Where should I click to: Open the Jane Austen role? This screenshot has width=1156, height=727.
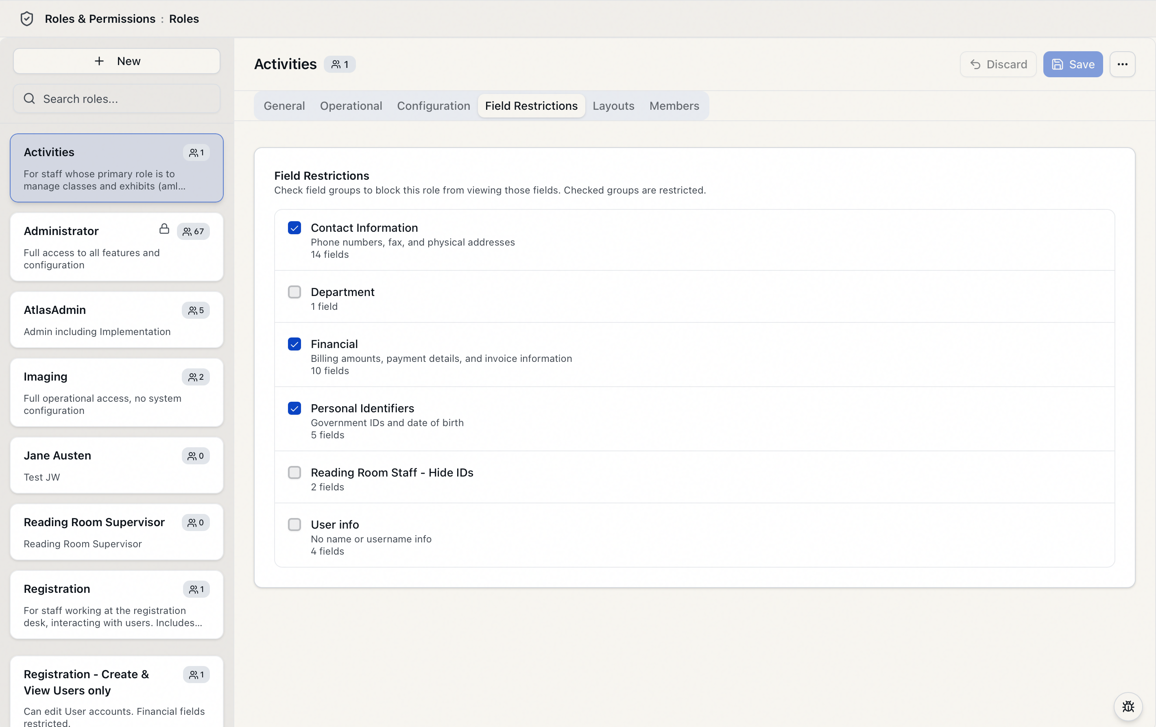[x=117, y=466]
